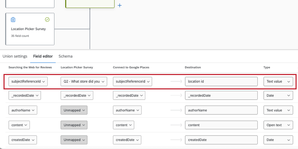
Task: Select the Field editor tab
Action: [43, 56]
